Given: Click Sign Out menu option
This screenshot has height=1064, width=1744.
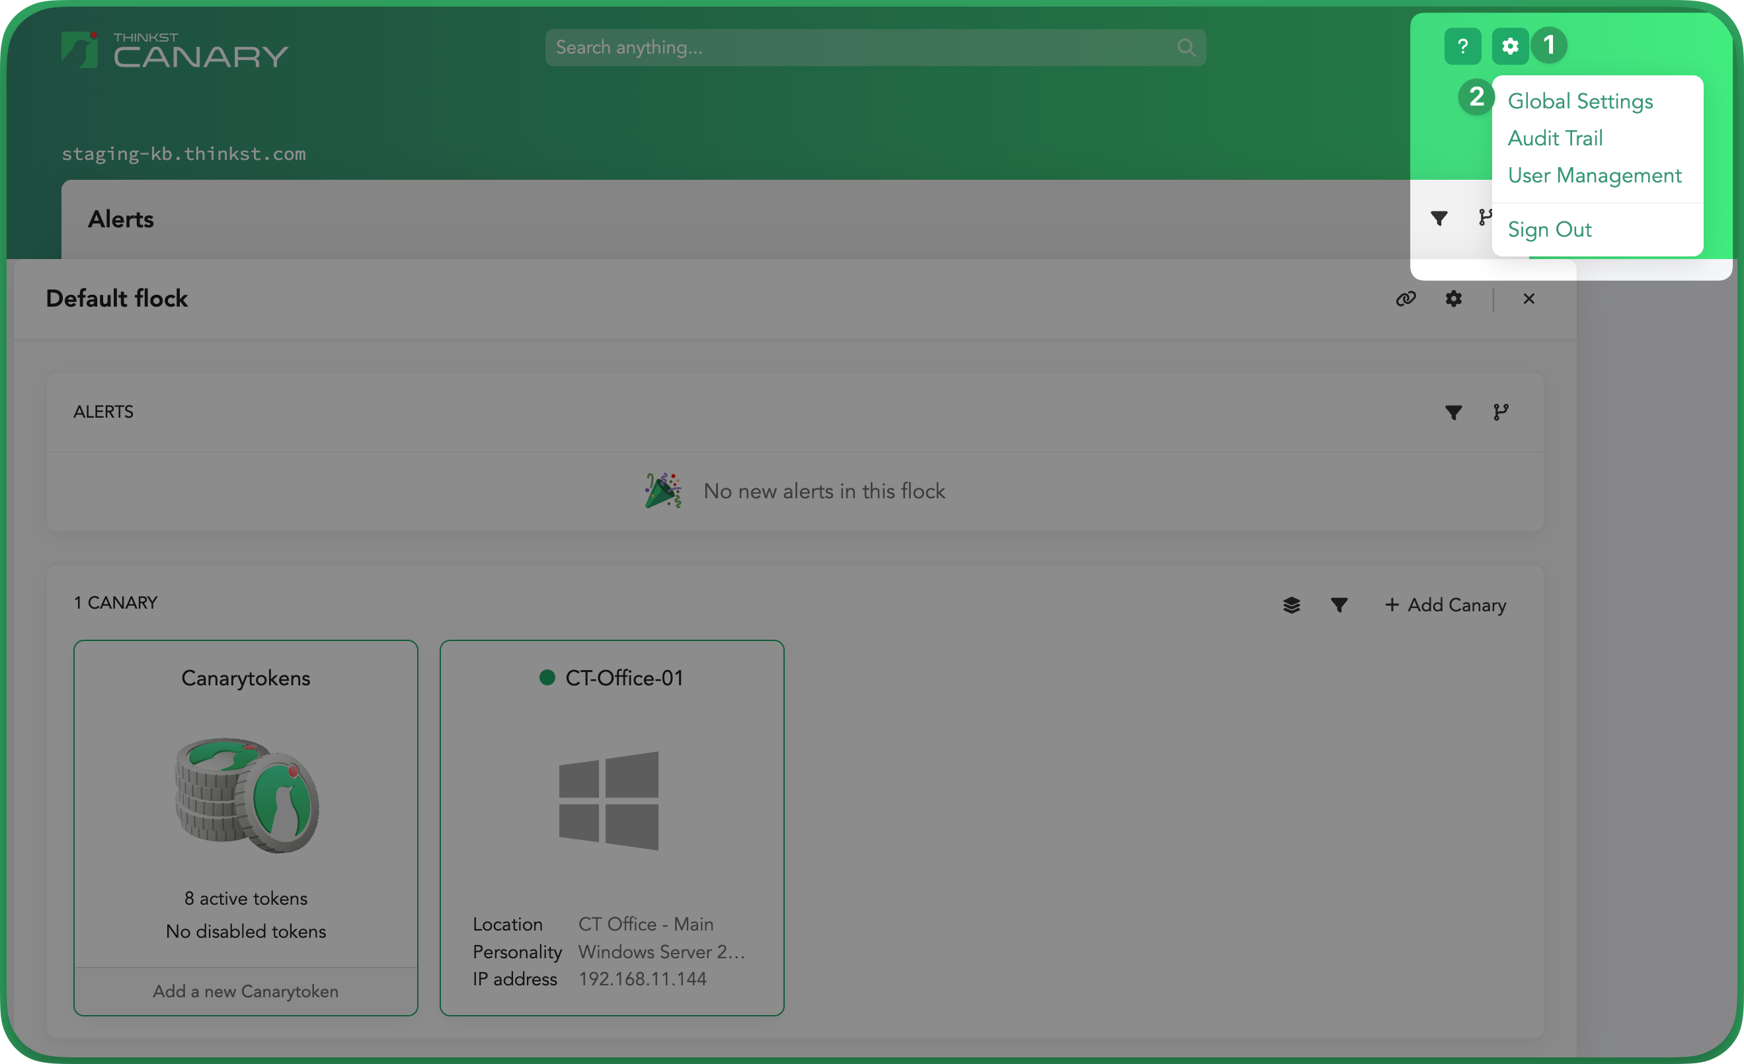Looking at the screenshot, I should pos(1549,230).
